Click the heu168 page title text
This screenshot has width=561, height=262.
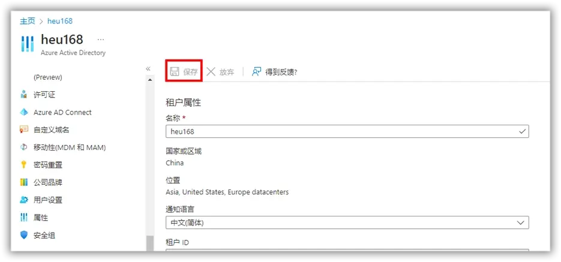coord(62,39)
